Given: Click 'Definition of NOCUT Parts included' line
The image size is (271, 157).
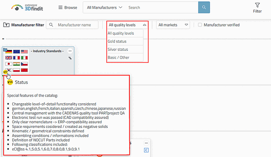Looking at the screenshot, I should pos(41,140).
